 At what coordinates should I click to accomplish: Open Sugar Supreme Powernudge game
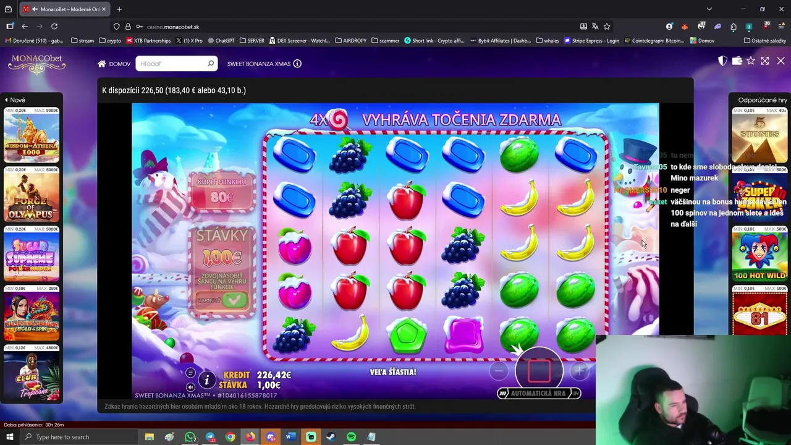[x=32, y=254]
